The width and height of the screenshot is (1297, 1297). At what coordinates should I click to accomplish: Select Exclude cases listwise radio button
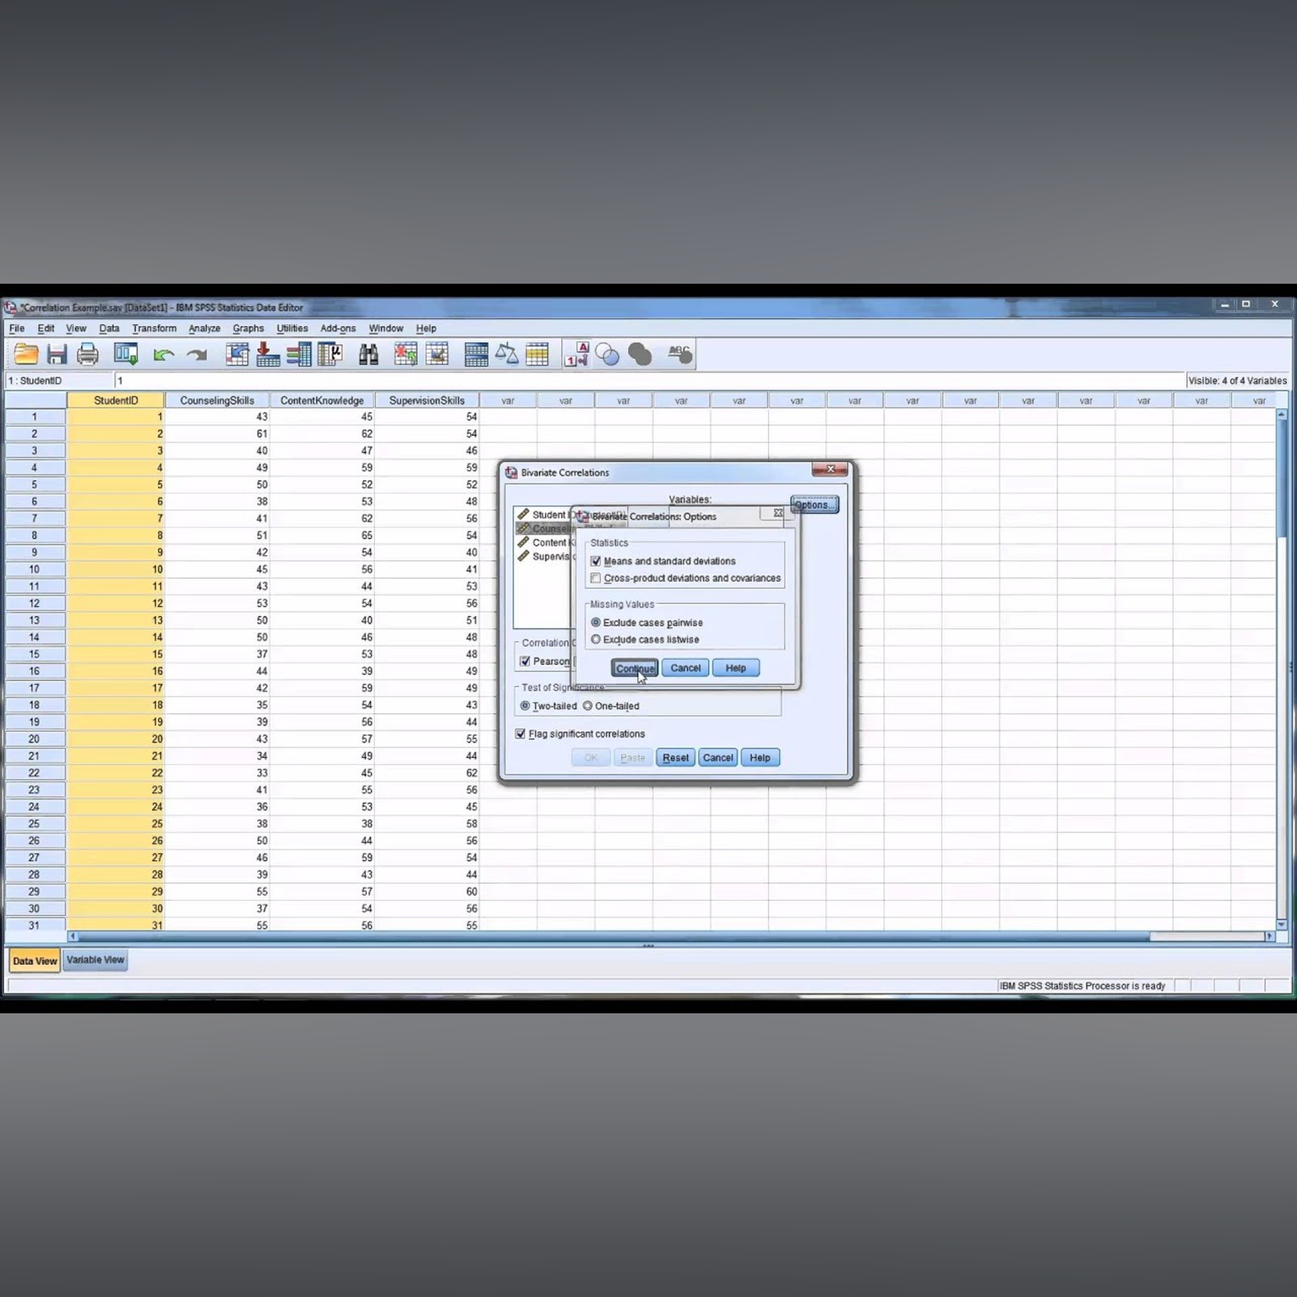pos(595,639)
